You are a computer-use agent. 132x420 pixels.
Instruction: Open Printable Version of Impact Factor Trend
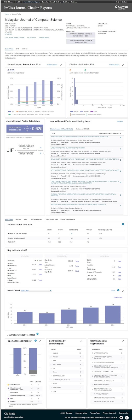click(52, 65)
